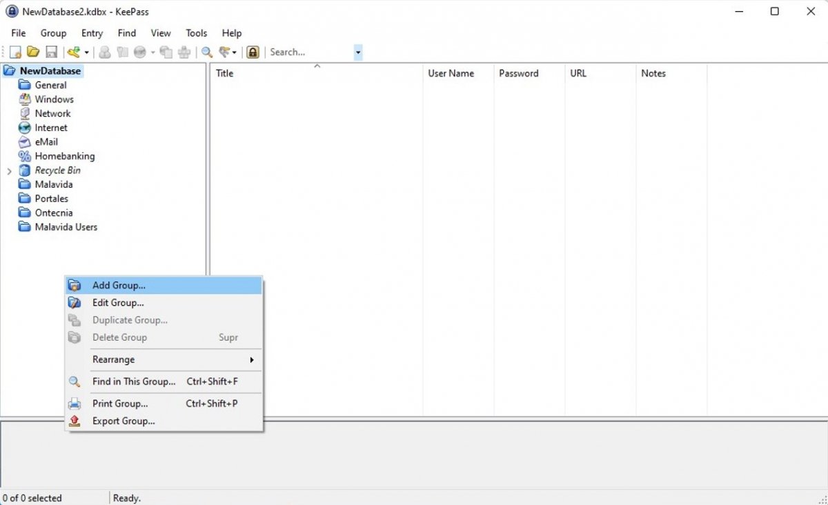Image resolution: width=828 pixels, height=505 pixels.
Task: Click the Save database floppy icon
Action: (x=51, y=52)
